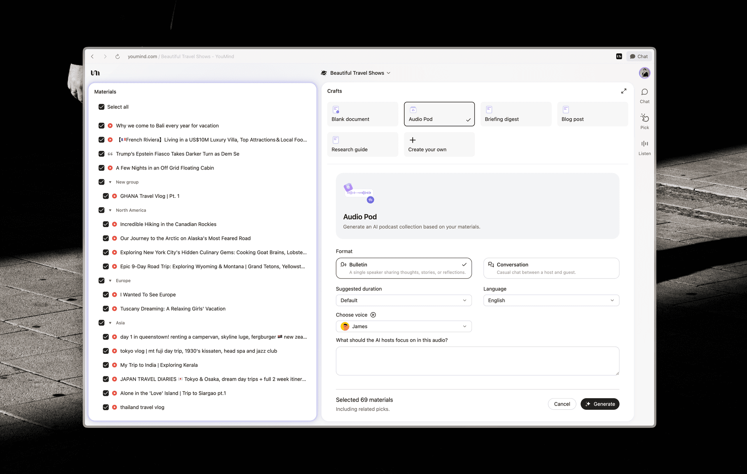The width and height of the screenshot is (747, 474).
Task: Open the Pick tool in sidebar
Action: pos(644,118)
